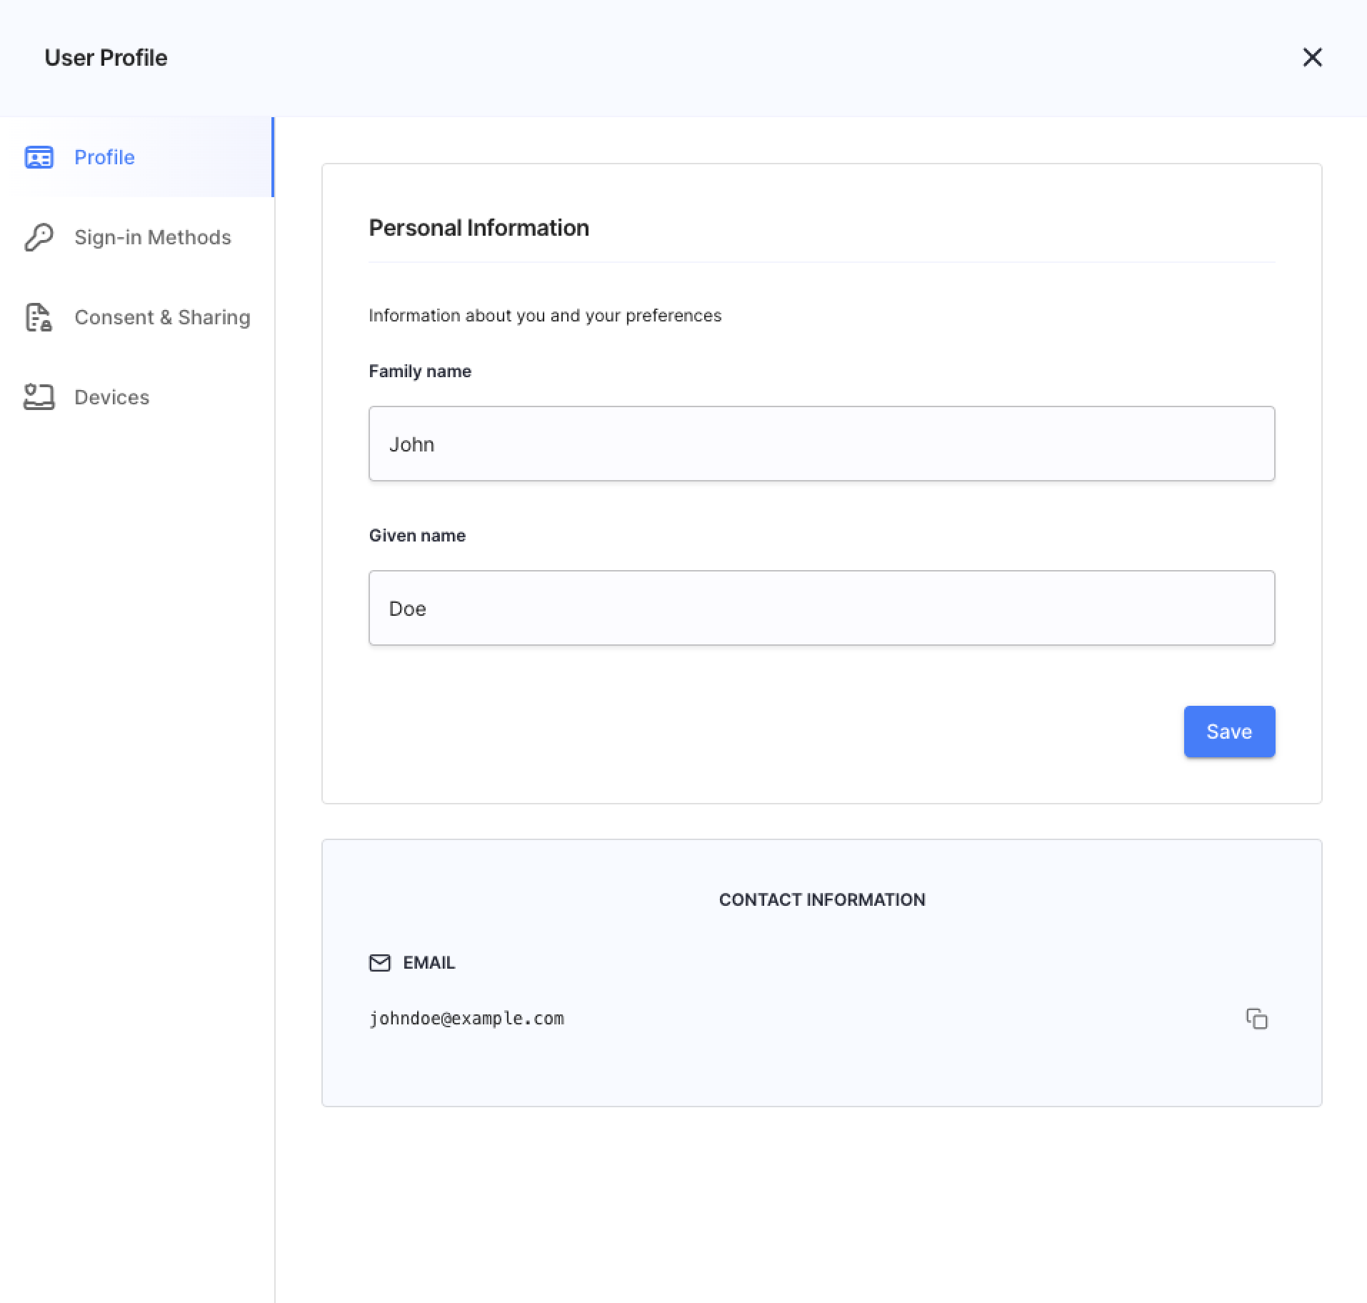This screenshot has width=1367, height=1303.
Task: Click the Consent & Sharing document lock icon
Action: [x=39, y=317]
